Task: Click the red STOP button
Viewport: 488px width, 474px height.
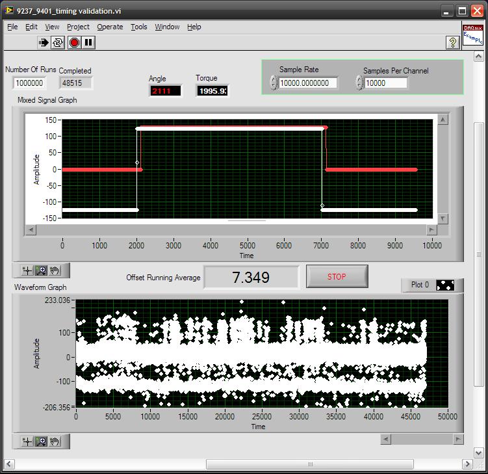Action: pos(337,276)
